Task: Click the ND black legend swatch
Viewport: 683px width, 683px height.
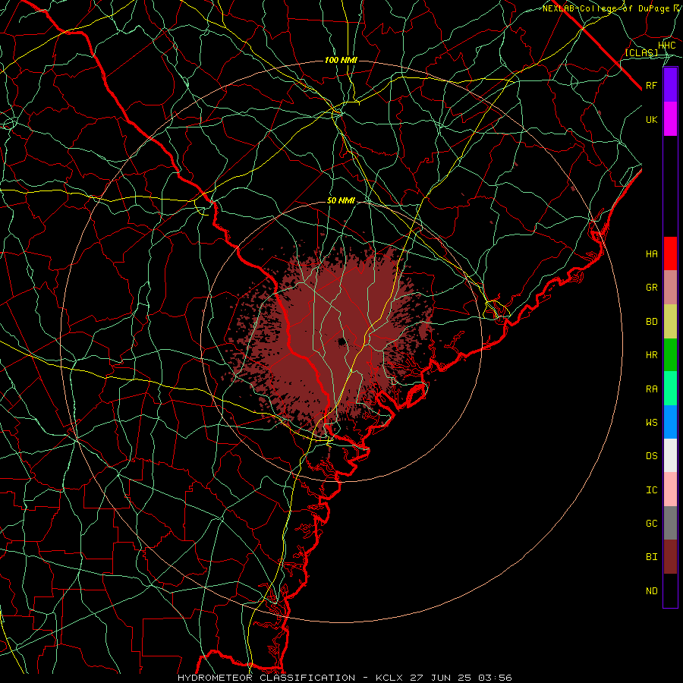Action: tap(670, 590)
